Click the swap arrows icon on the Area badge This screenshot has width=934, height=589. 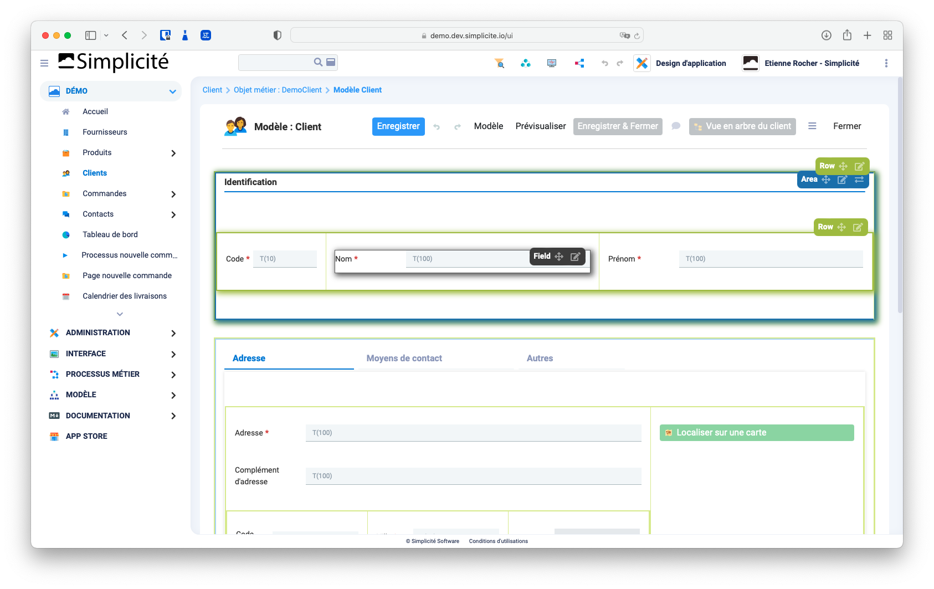(x=859, y=180)
